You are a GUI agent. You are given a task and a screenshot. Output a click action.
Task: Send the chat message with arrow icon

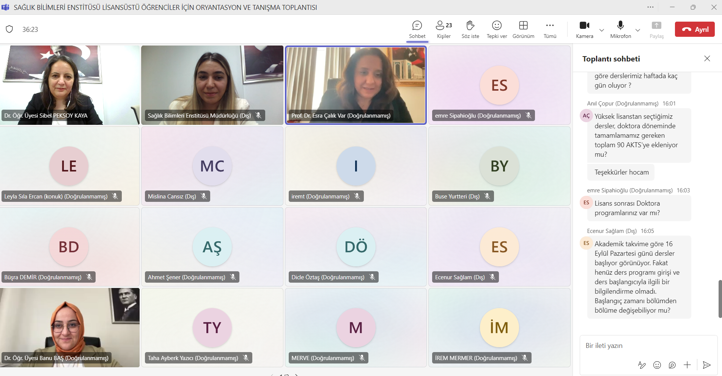tap(706, 365)
